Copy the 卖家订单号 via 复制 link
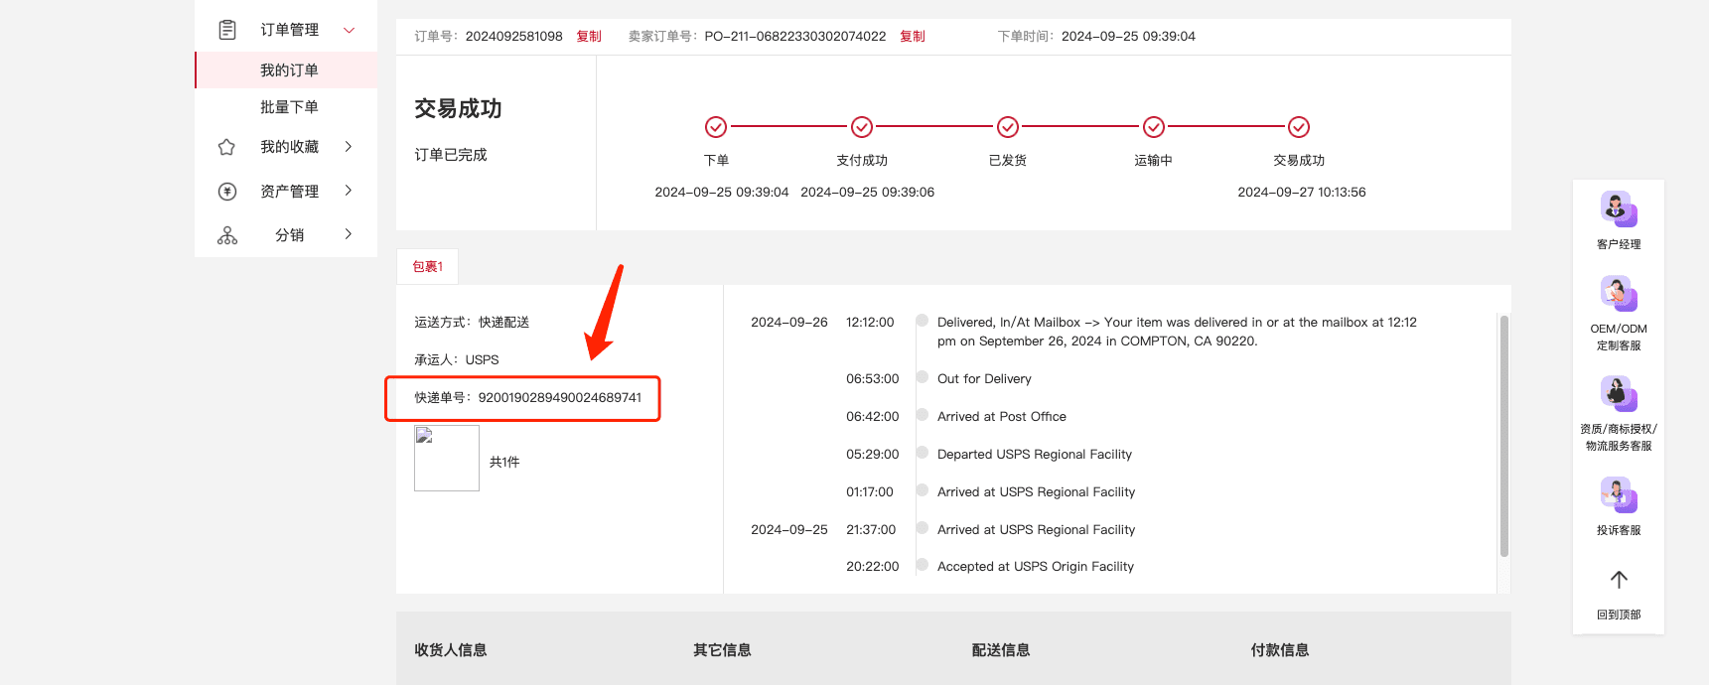The image size is (1709, 685). 912,37
